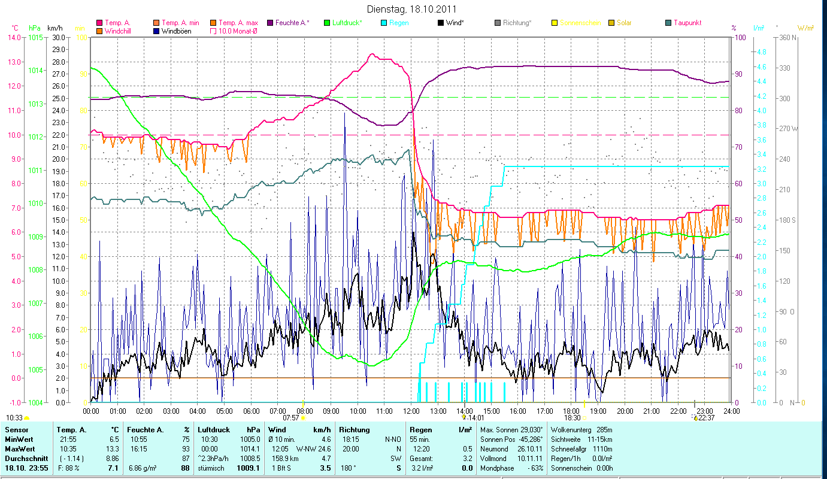This screenshot has width=827, height=479.
Task: Click the Luftdruck header in data table
Action: coord(214,430)
